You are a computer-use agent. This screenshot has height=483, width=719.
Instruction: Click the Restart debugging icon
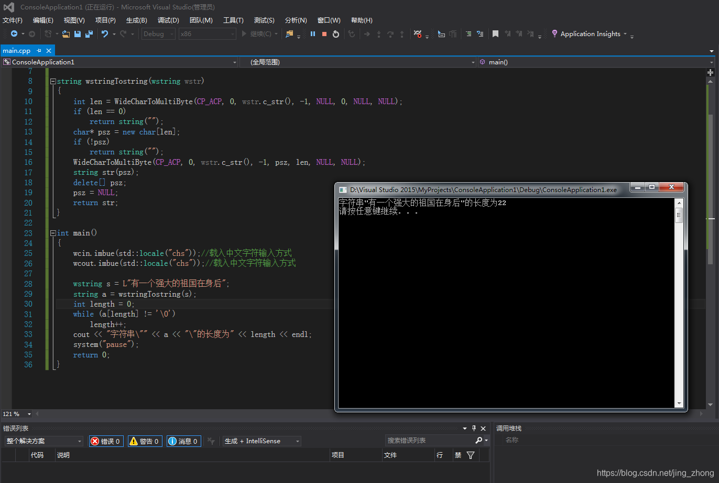[335, 33]
